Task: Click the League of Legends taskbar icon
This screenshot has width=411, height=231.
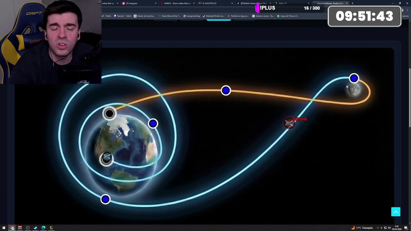Action: coord(51,228)
